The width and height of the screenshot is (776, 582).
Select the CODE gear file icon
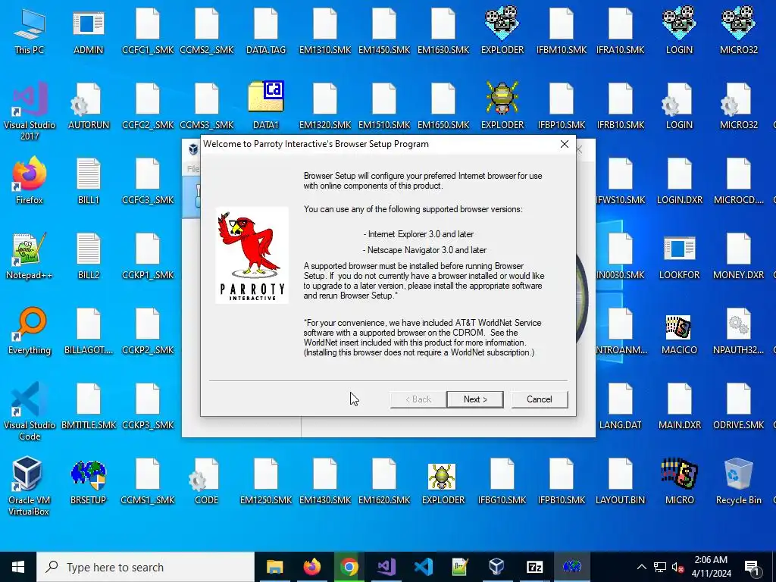click(x=206, y=481)
